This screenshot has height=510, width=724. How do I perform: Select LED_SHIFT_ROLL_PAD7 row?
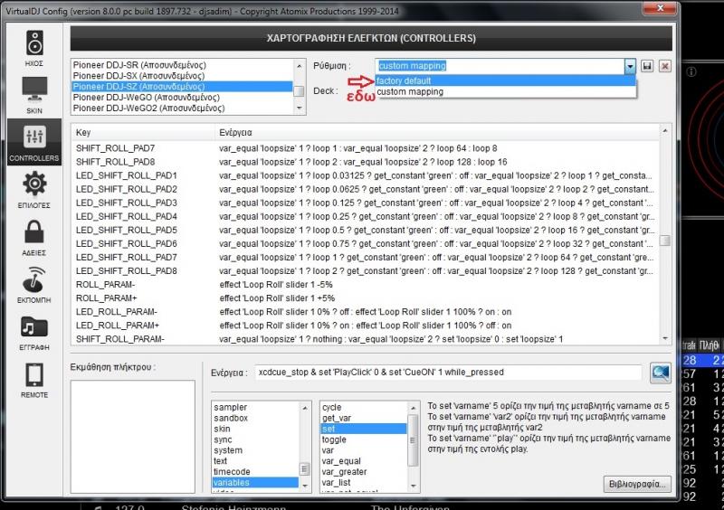365,257
